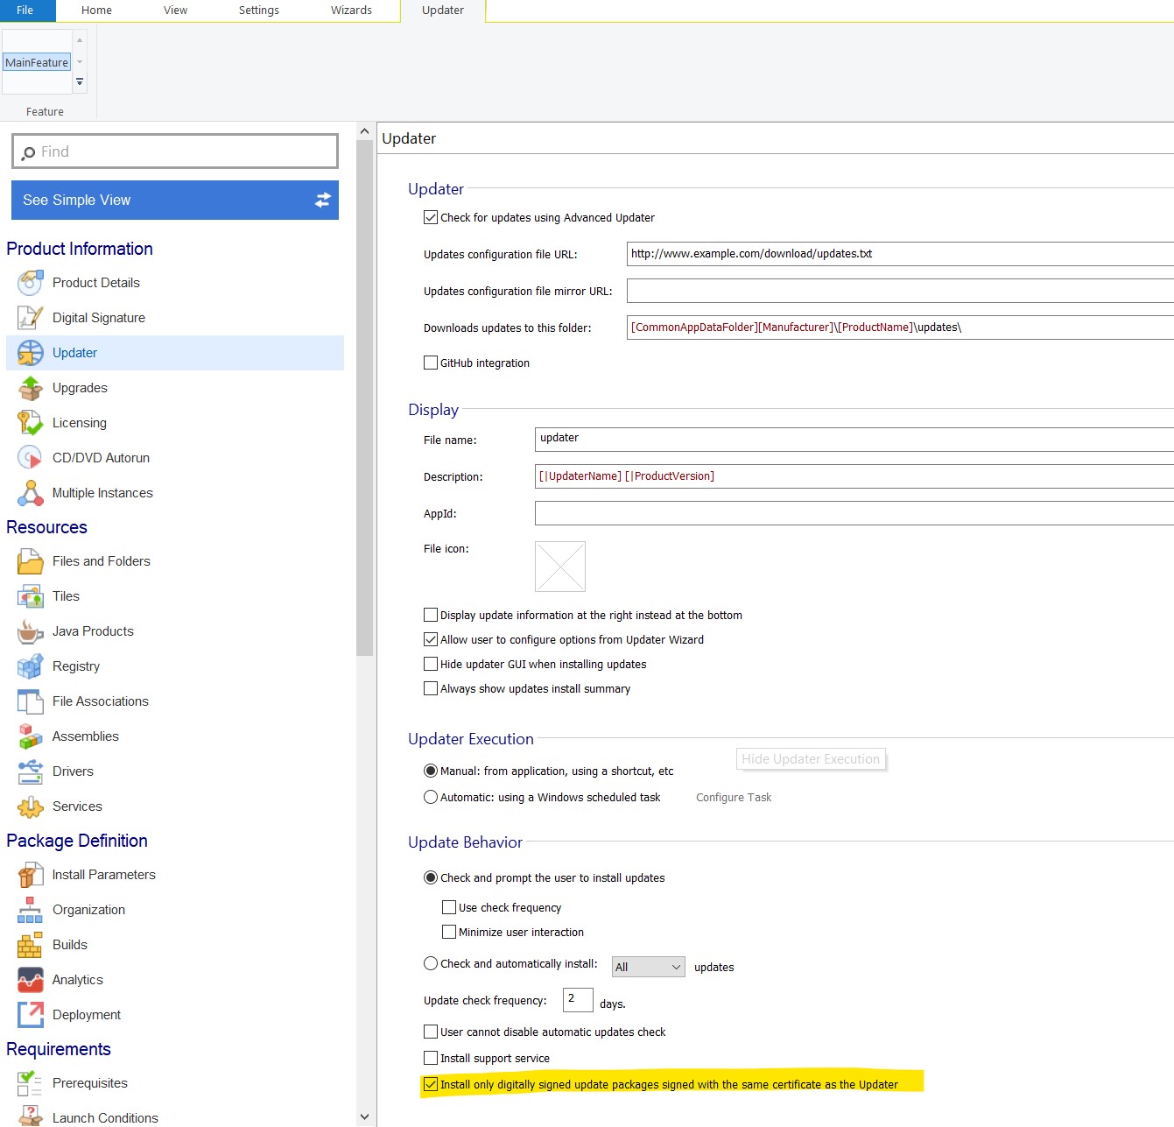
Task: Open Files and Folders icon
Action: (30, 561)
